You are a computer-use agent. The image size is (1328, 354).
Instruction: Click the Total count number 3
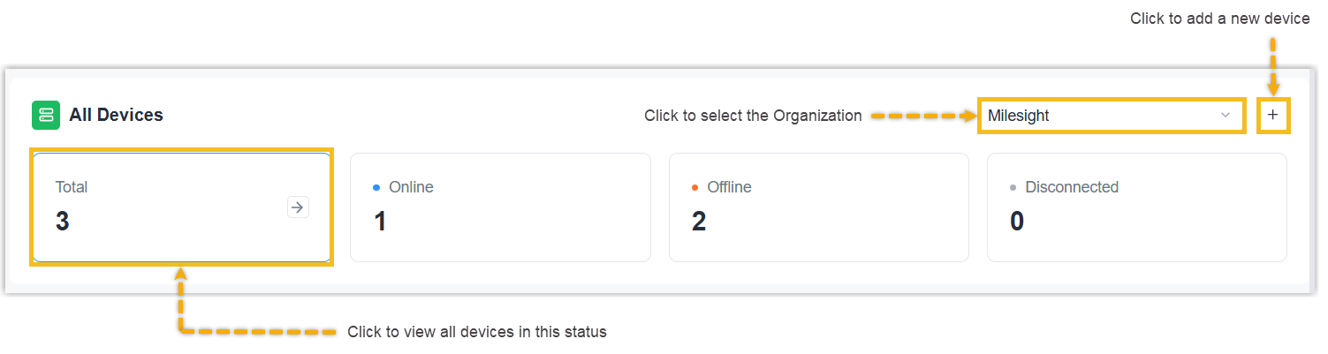pyautogui.click(x=62, y=221)
